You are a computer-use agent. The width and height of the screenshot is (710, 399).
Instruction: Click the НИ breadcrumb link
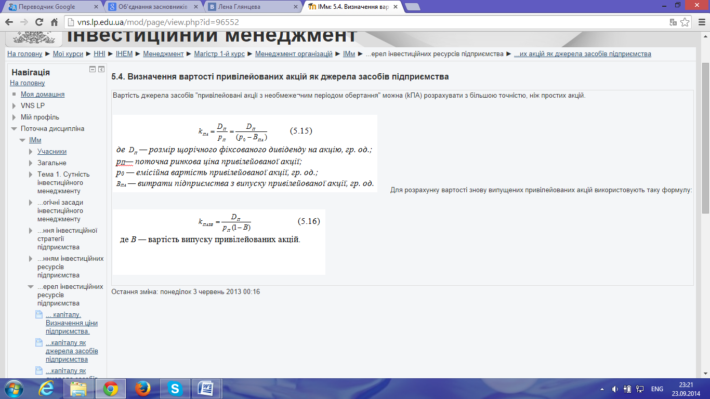point(100,54)
